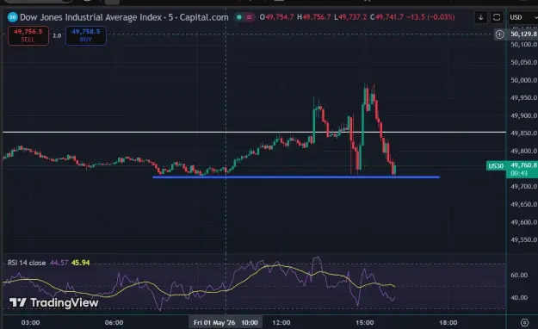
Task: Open the USD currency dropdown
Action: point(523,17)
